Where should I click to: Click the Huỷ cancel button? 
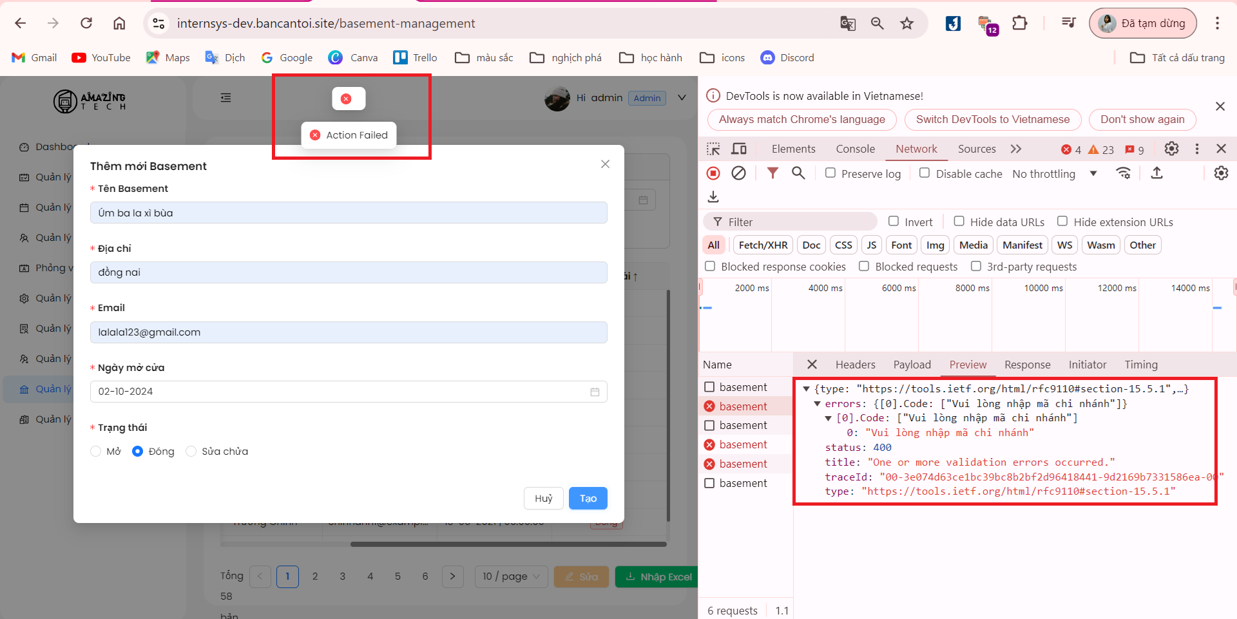click(543, 499)
